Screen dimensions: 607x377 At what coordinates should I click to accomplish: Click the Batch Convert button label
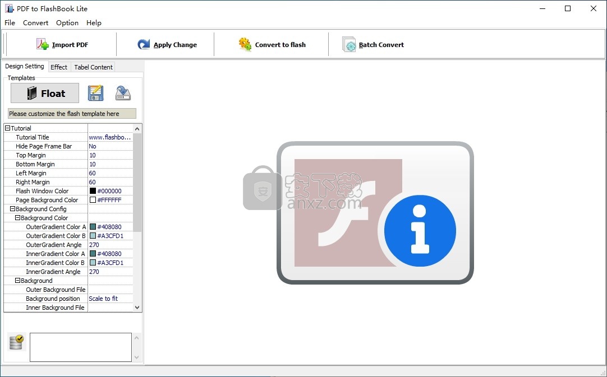tap(381, 45)
